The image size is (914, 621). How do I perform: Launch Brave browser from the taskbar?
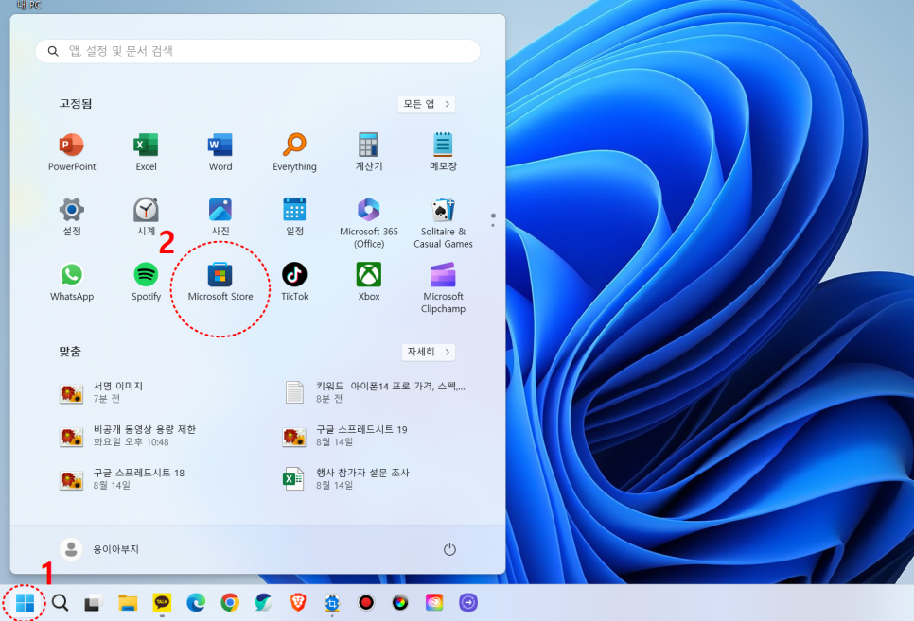[298, 603]
